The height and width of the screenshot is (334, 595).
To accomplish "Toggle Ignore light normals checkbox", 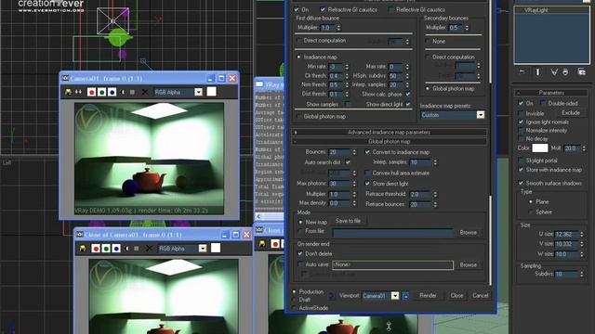I will 521,122.
